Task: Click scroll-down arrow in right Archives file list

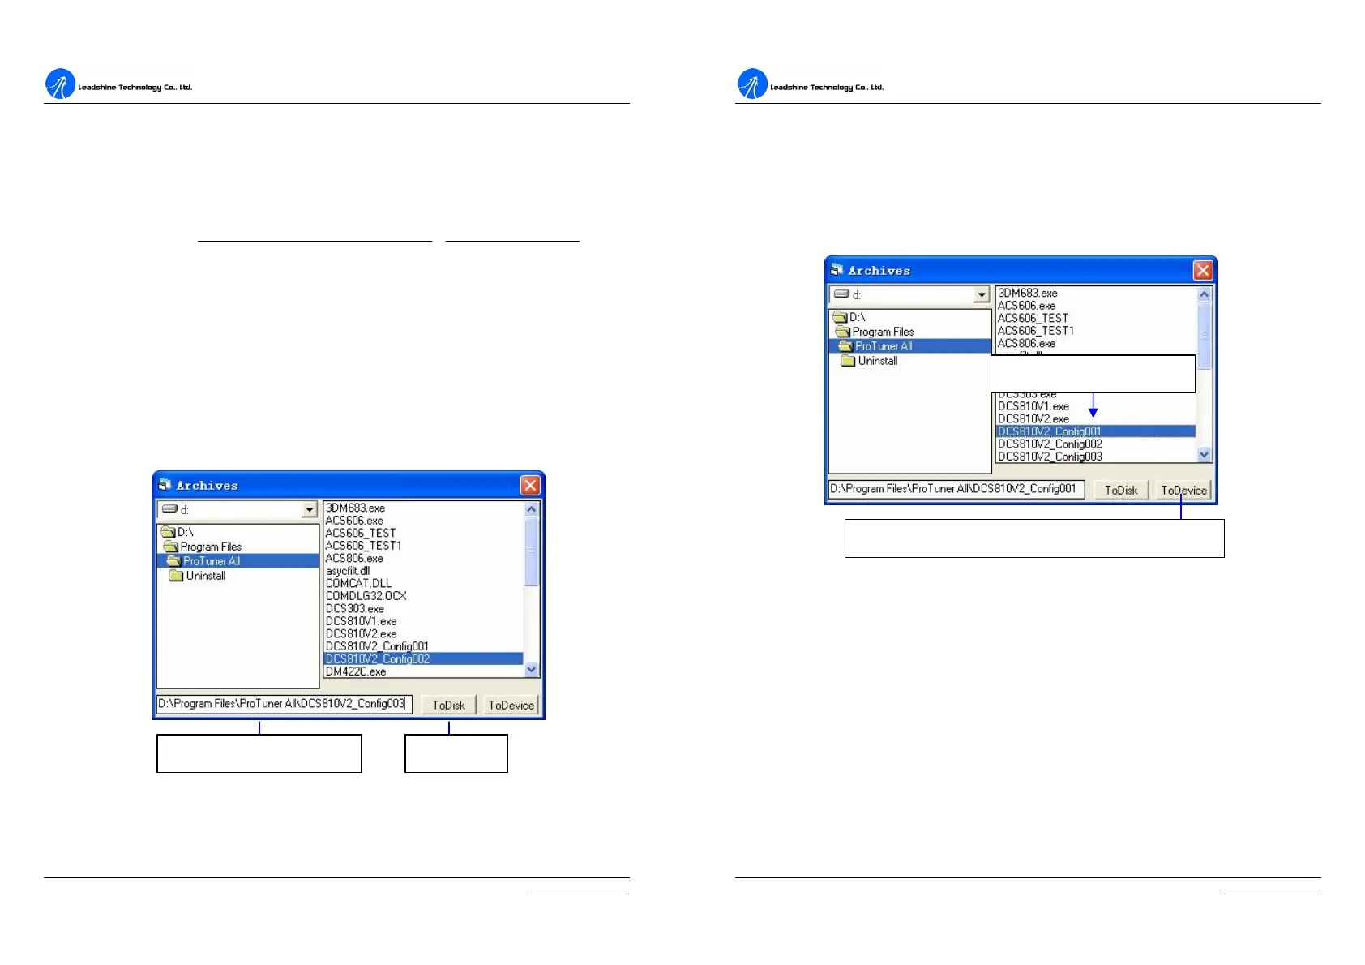Action: tap(1205, 455)
